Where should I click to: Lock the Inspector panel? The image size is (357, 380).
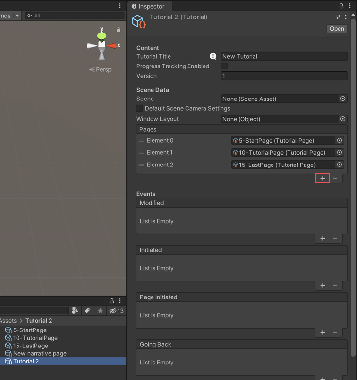(341, 6)
